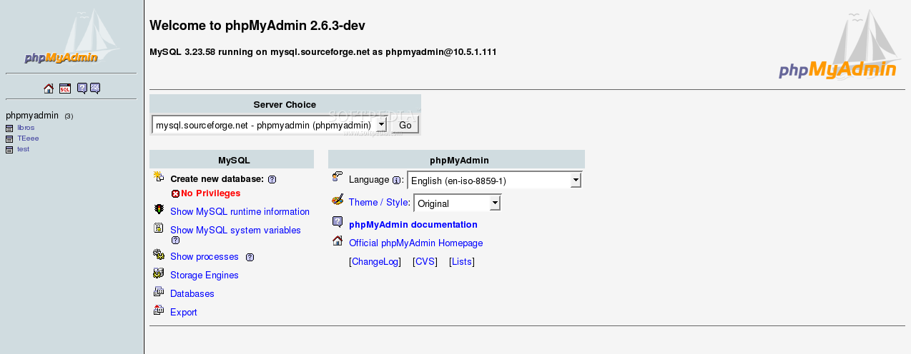This screenshot has width=911, height=354.
Task: Click the Home icon in left sidebar
Action: click(49, 88)
